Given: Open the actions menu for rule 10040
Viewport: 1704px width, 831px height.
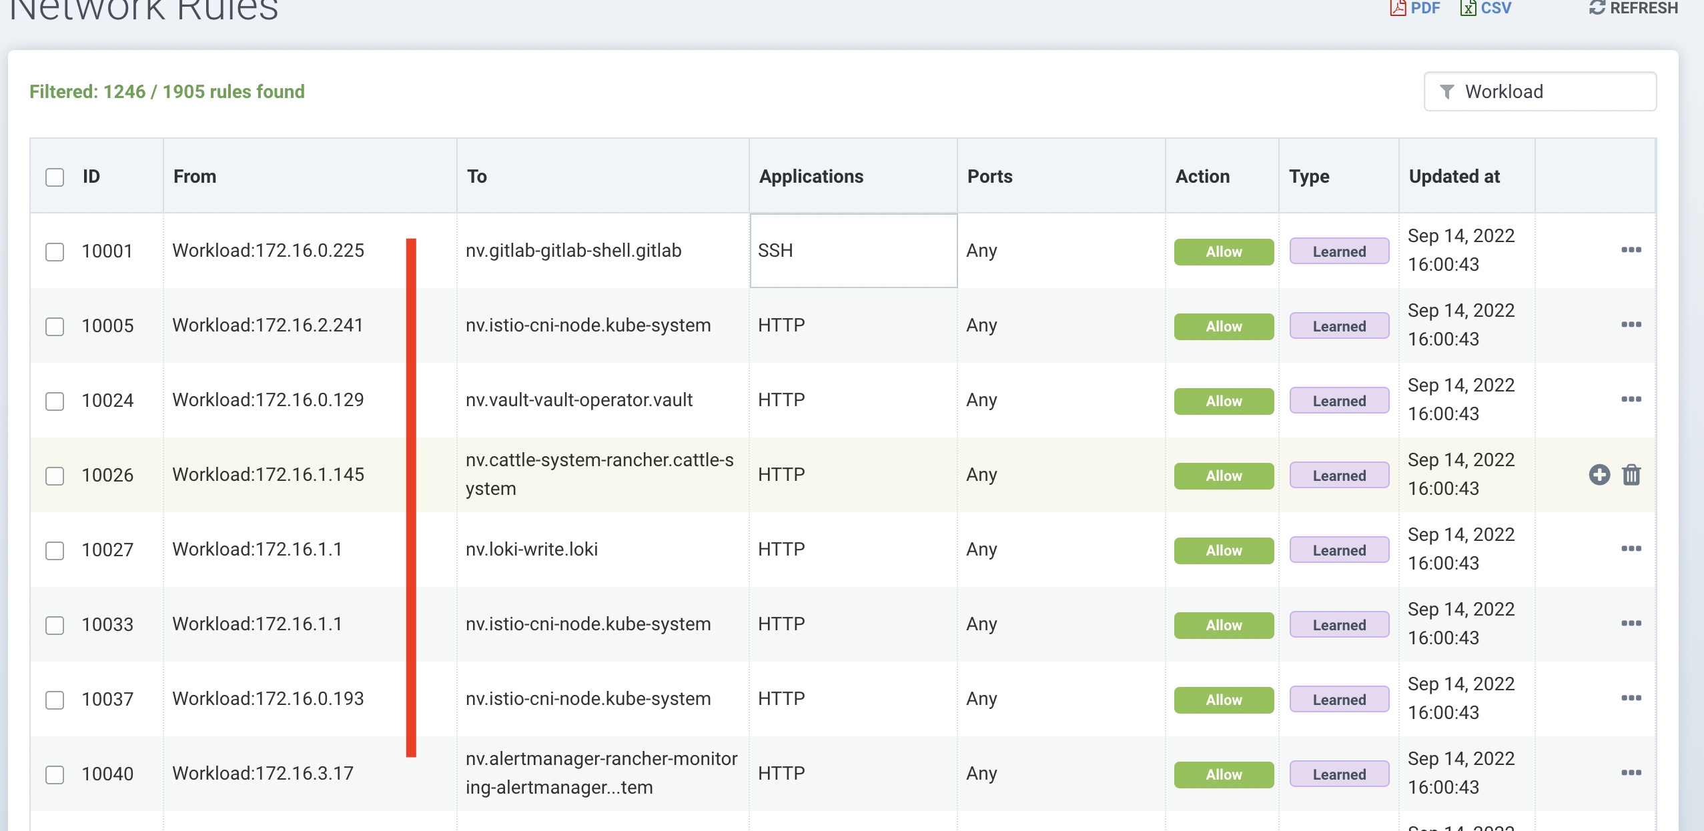Looking at the screenshot, I should click(x=1631, y=772).
